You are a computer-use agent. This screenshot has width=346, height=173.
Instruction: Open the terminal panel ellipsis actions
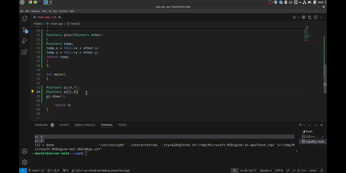[309, 125]
